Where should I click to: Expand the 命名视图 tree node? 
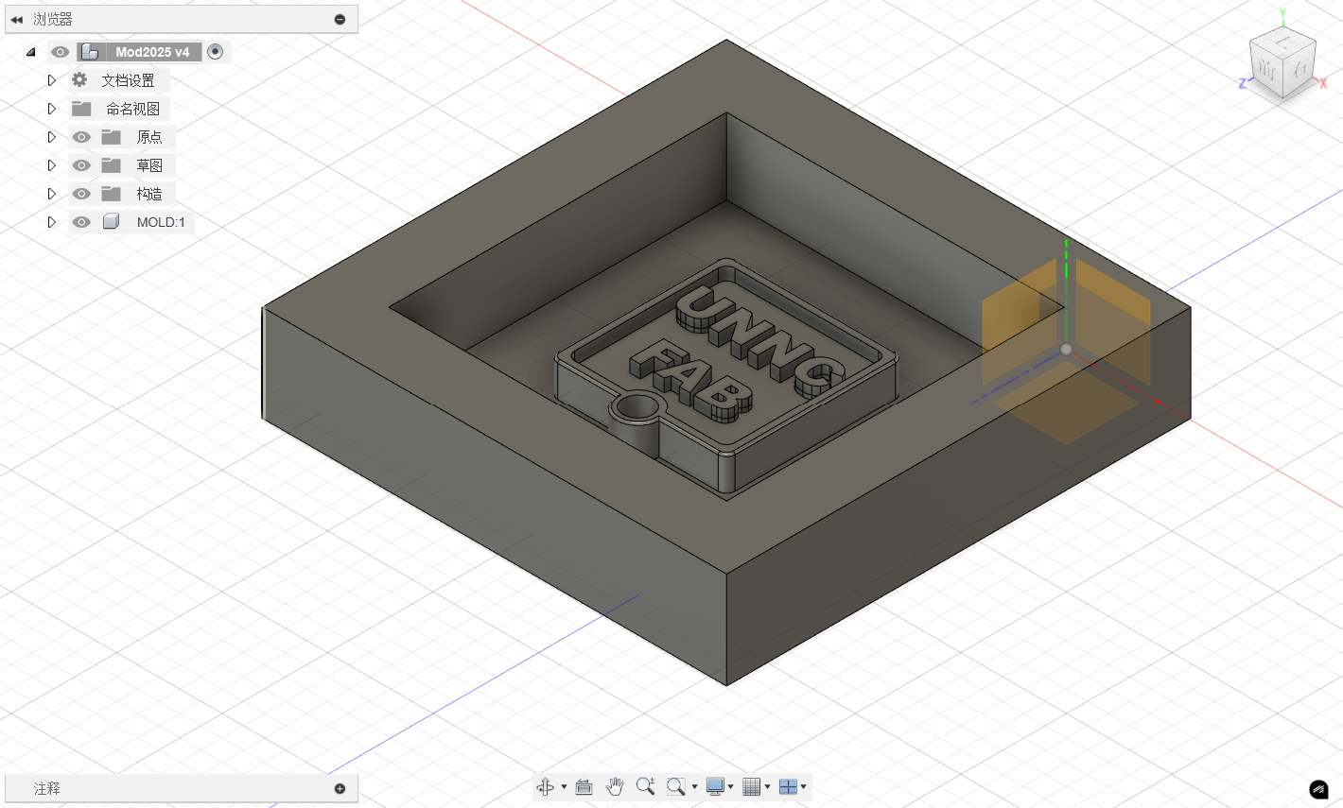pyautogui.click(x=52, y=109)
